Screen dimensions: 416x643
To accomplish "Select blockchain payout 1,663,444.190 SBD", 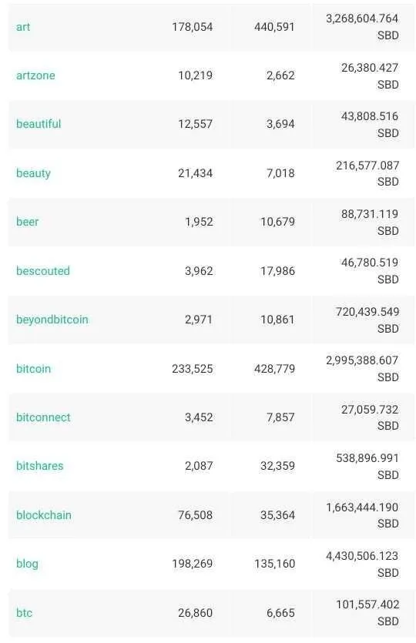I will 362,515.
